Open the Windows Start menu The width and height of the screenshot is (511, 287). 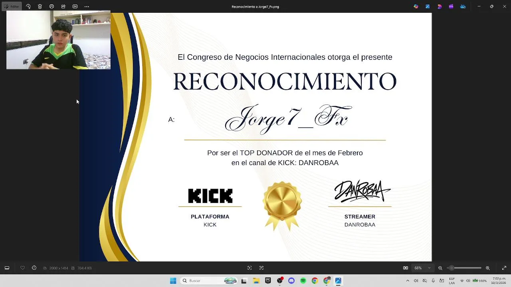(173, 281)
